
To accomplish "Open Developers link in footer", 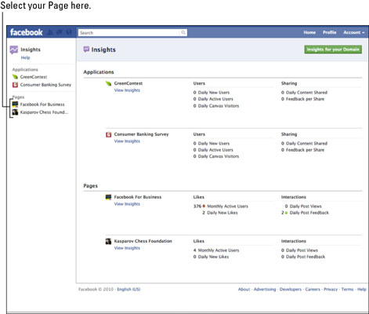I will 291,290.
